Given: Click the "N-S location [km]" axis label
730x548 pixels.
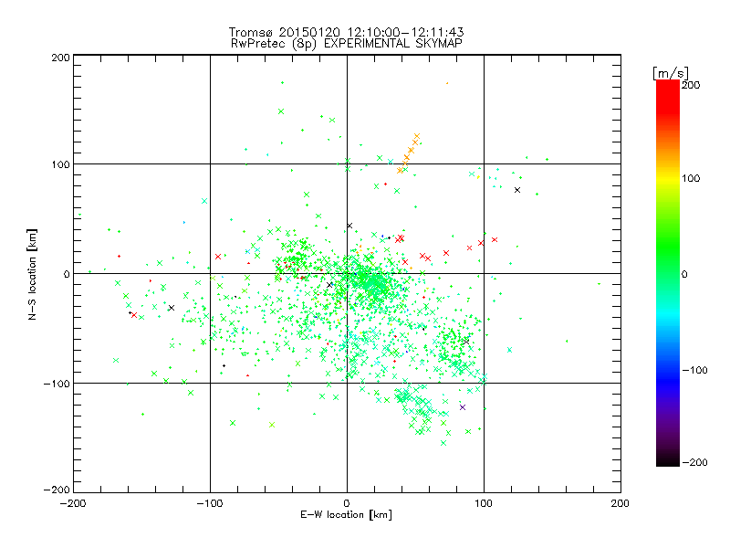Looking at the screenshot, I should pyautogui.click(x=32, y=274).
